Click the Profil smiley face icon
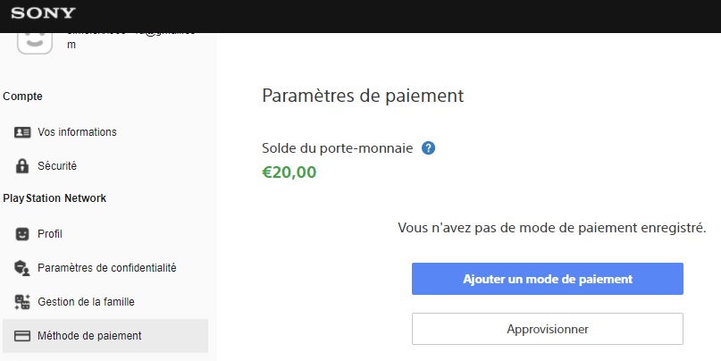The width and height of the screenshot is (721, 361). 22,234
